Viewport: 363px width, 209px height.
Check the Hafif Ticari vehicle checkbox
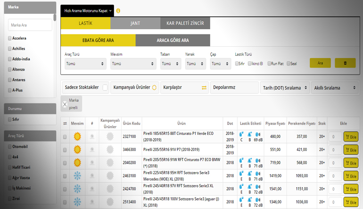10,167
